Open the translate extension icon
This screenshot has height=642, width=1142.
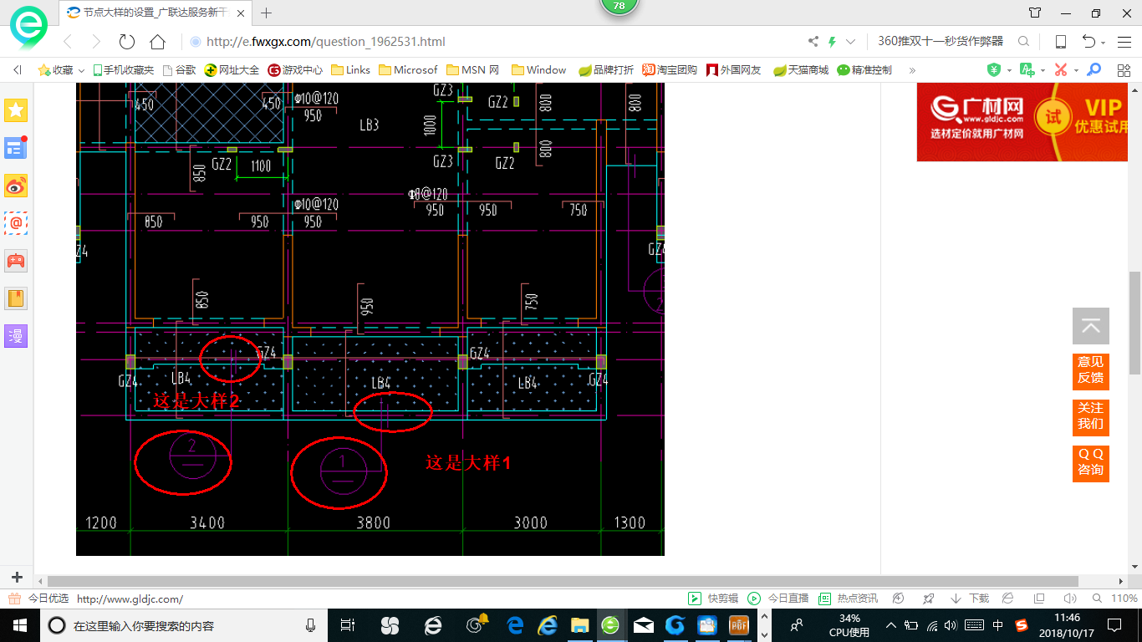[1027, 70]
